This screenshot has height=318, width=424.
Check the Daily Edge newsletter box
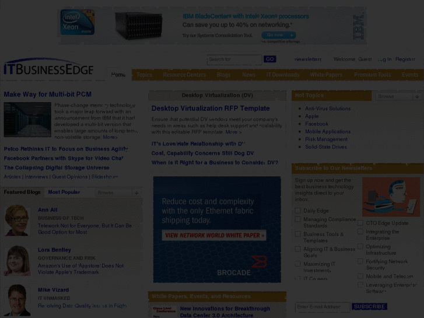[x=297, y=211]
